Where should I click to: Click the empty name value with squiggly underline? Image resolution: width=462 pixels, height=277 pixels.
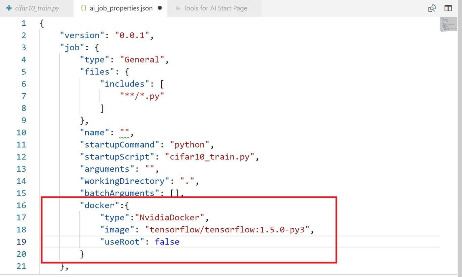point(125,132)
